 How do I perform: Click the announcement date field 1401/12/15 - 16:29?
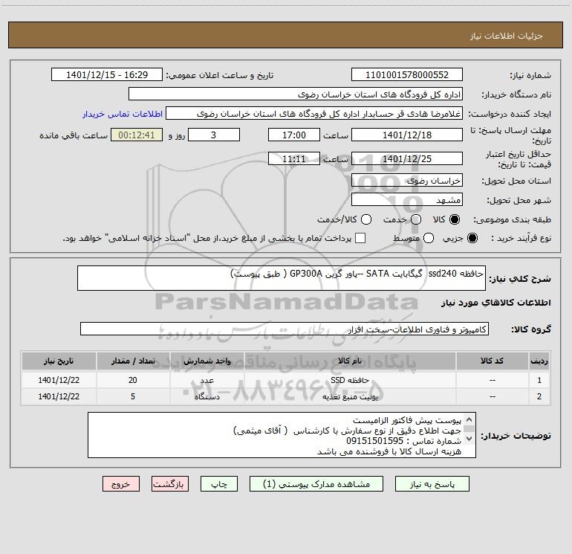coord(107,75)
